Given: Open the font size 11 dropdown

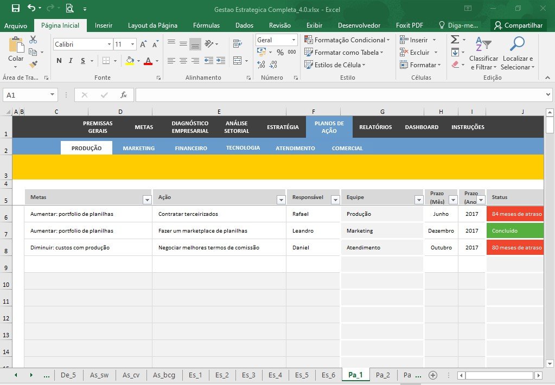Looking at the screenshot, I should pos(133,44).
